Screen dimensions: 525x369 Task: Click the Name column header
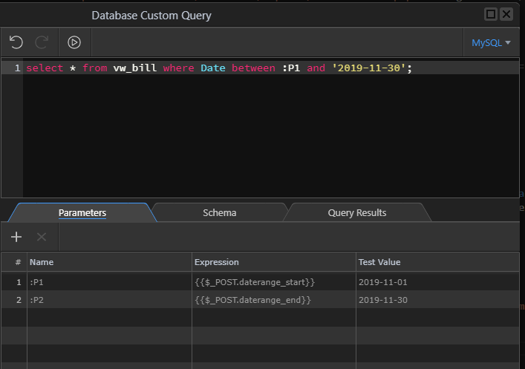(x=109, y=262)
